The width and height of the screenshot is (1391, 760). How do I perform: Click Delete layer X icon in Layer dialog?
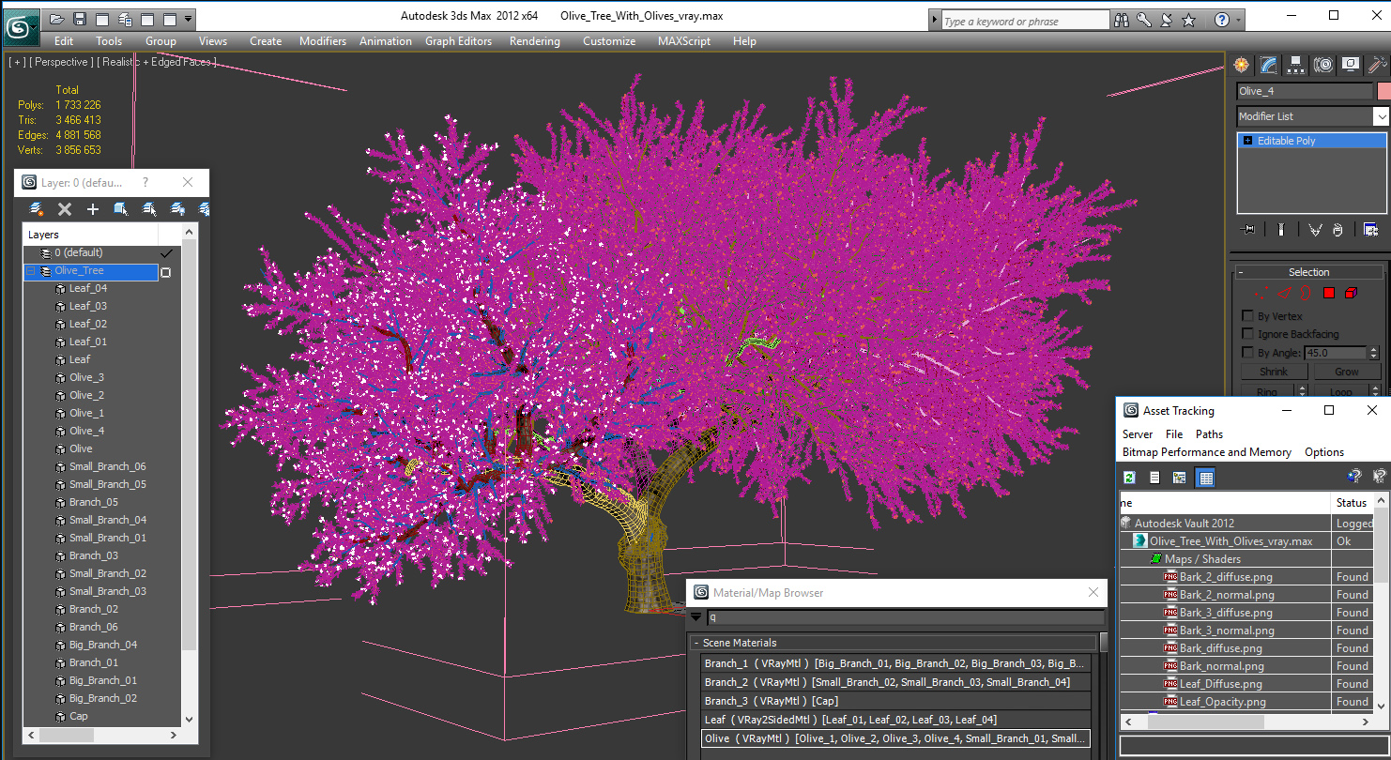click(x=65, y=209)
